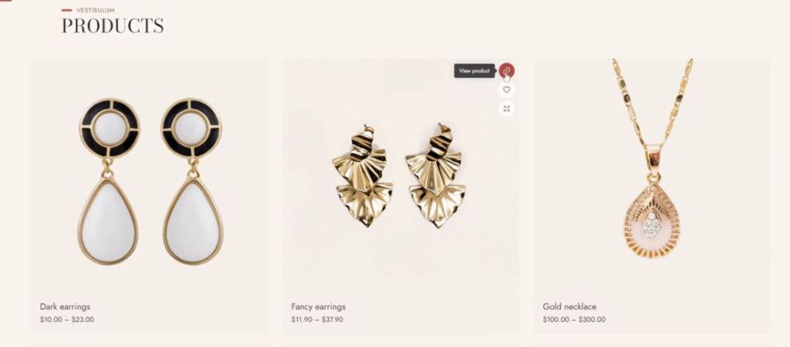
Task: Click the teardrop pendant of the Gold necklace
Action: pos(652,221)
